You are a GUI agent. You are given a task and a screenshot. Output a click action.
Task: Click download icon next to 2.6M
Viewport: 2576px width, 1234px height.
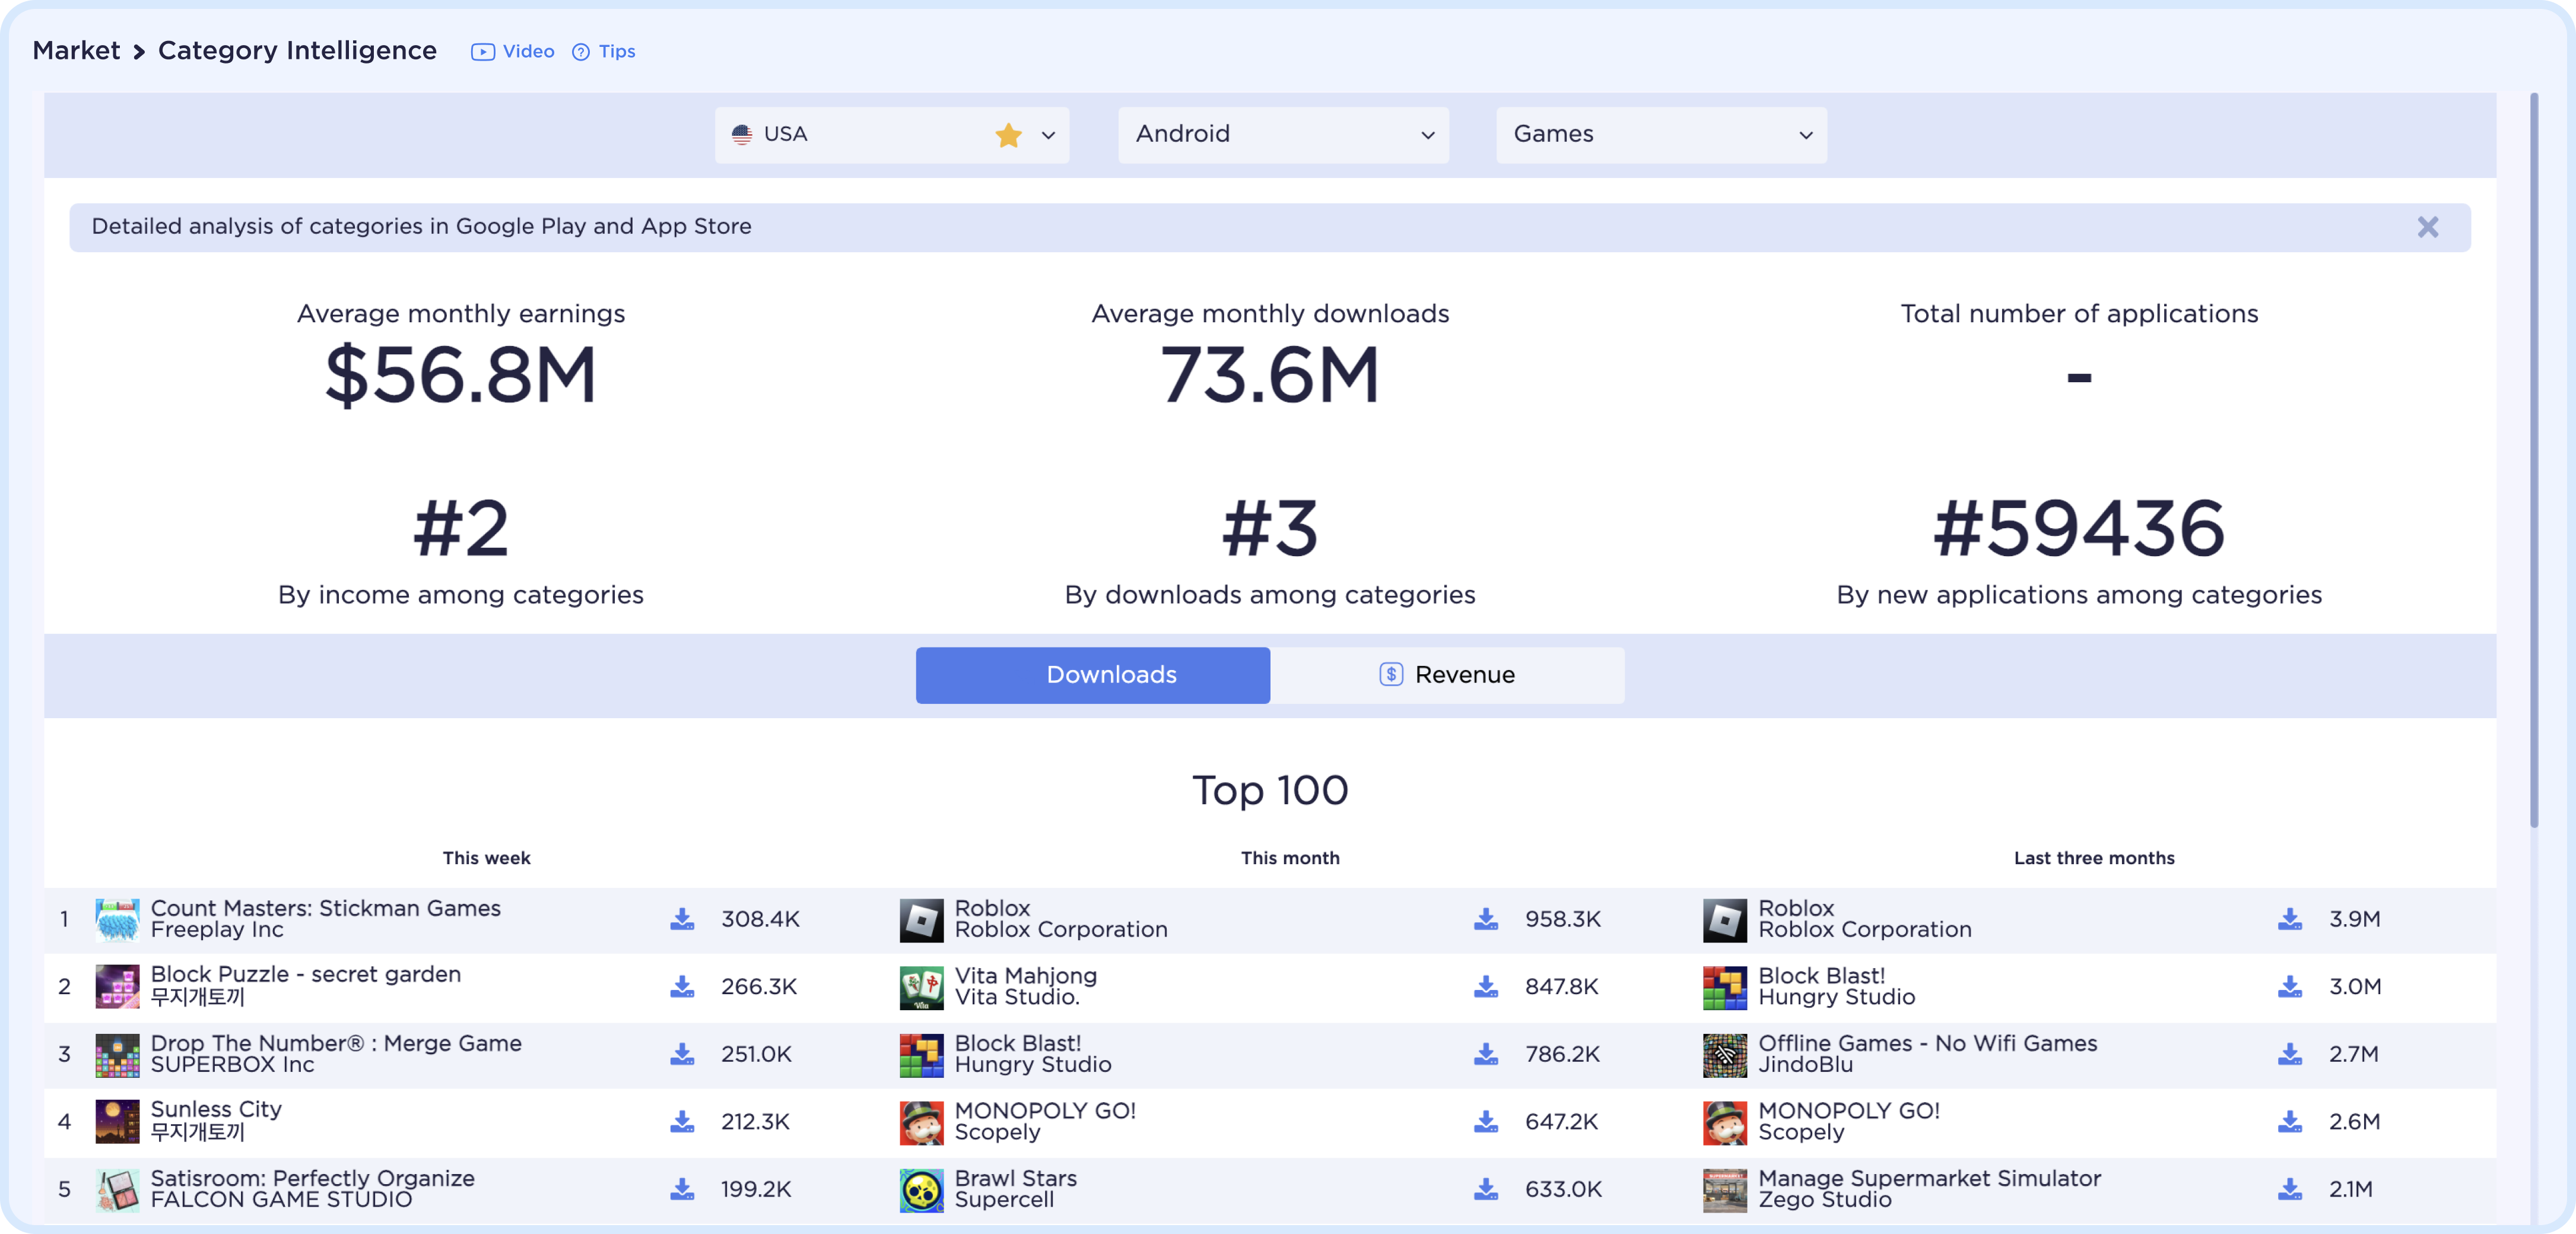pos(2290,1121)
